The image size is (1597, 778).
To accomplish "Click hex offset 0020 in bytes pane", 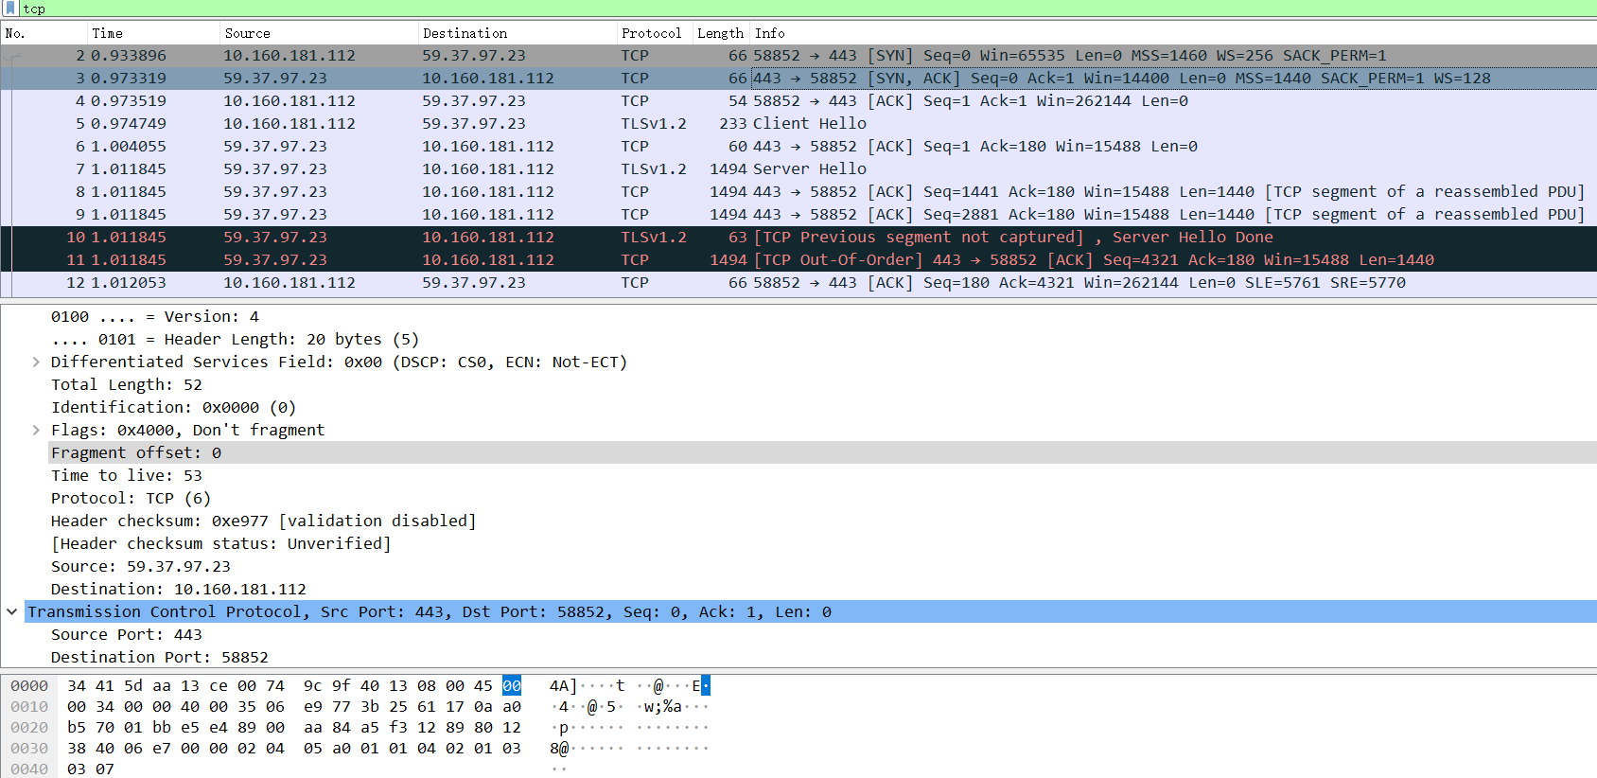I will [29, 728].
